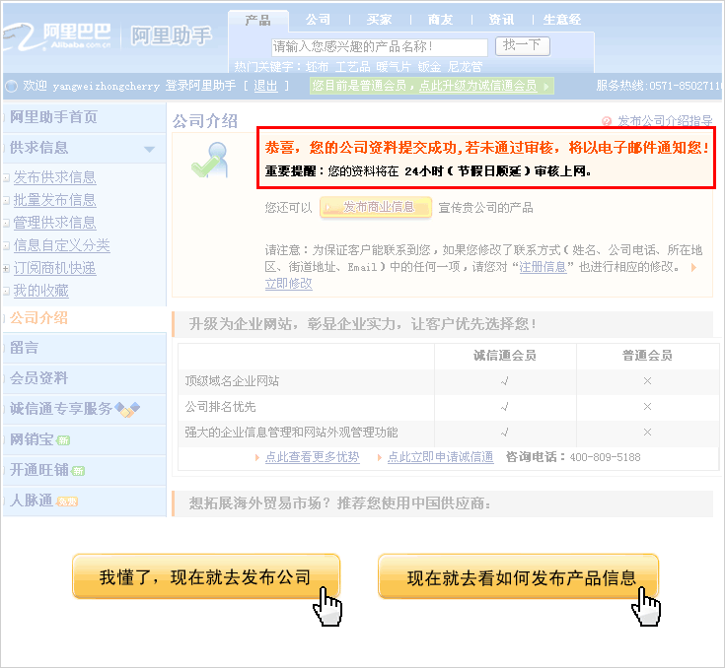Click 点此立即申请诚信通 link

440,457
